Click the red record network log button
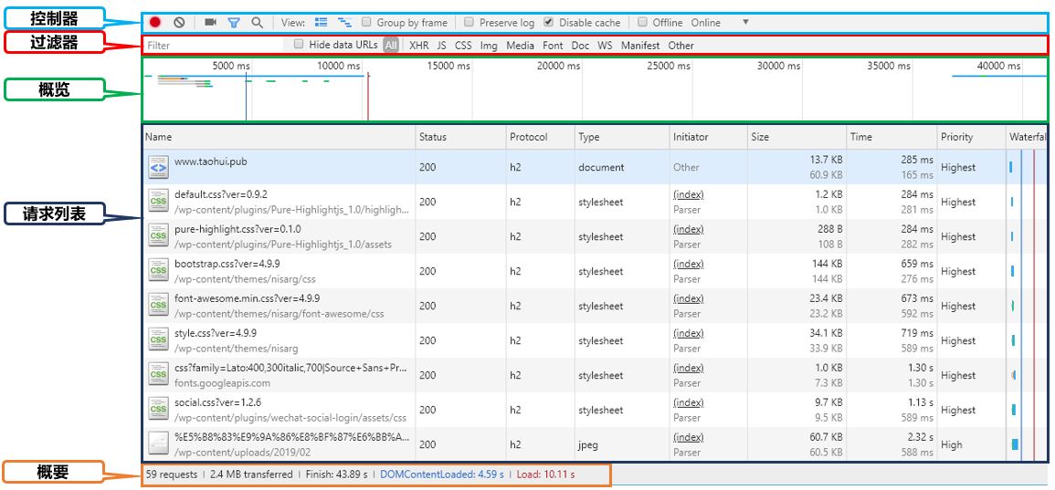 (x=155, y=23)
